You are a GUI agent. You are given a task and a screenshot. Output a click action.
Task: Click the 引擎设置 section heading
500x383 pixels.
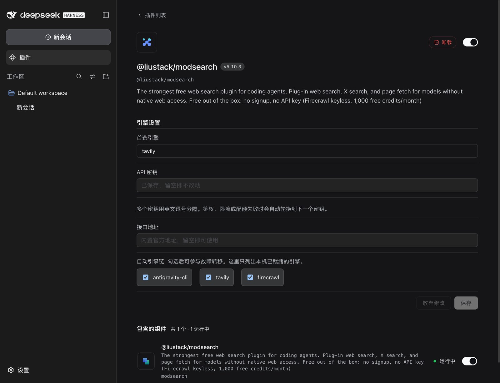[x=148, y=123]
